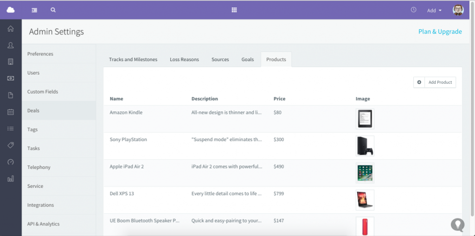Open Calendar icon in sidebar
Screen dimensions: 475x236
coord(11,112)
